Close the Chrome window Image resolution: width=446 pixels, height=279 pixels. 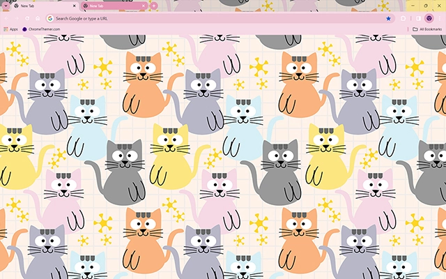click(439, 6)
